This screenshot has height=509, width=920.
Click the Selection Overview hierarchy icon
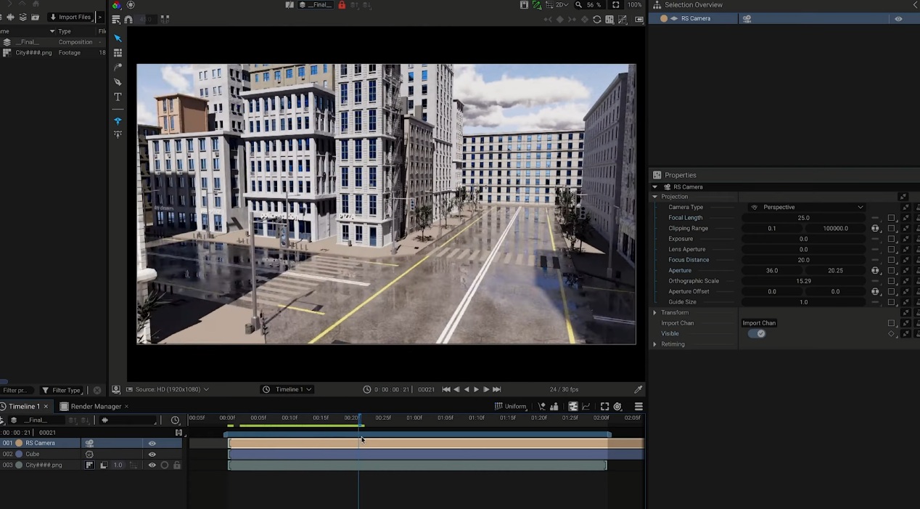pyautogui.click(x=657, y=5)
